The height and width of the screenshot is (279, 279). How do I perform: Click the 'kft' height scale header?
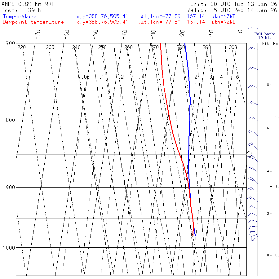265,43
